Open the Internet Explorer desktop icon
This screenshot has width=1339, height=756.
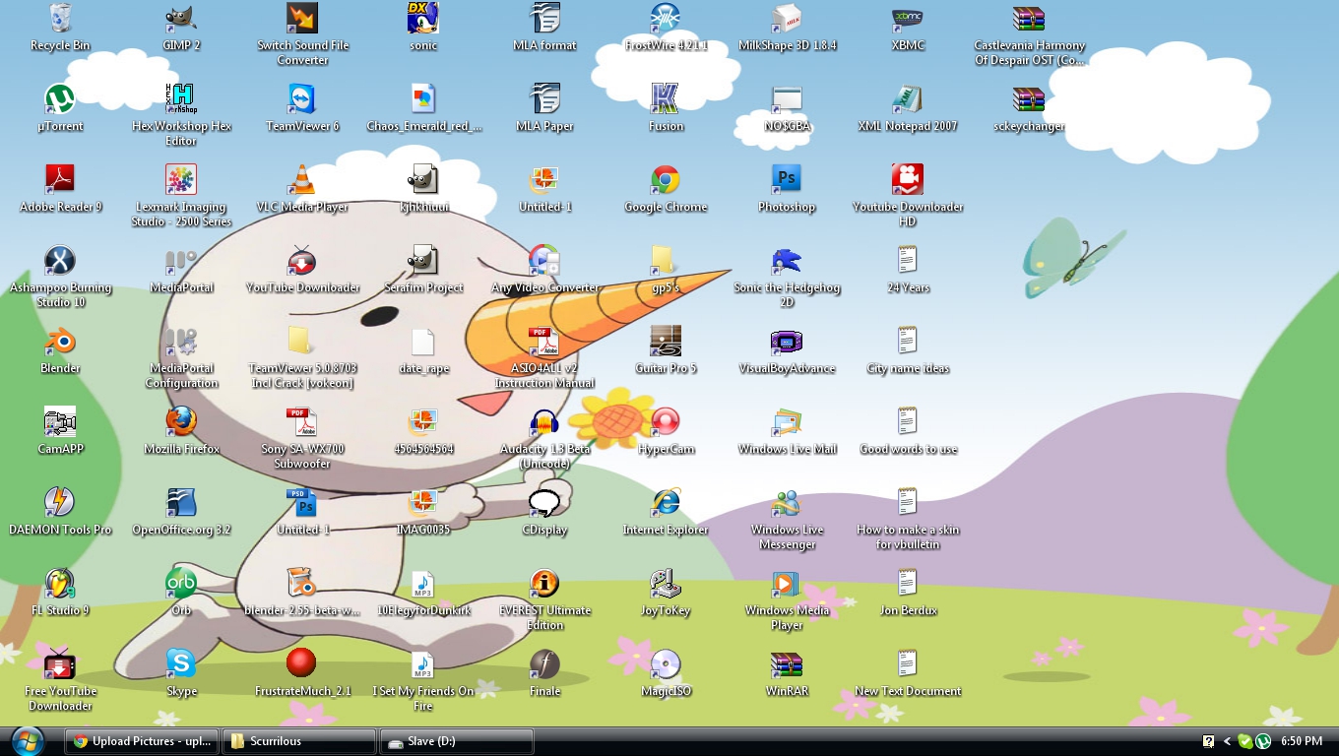click(x=666, y=502)
